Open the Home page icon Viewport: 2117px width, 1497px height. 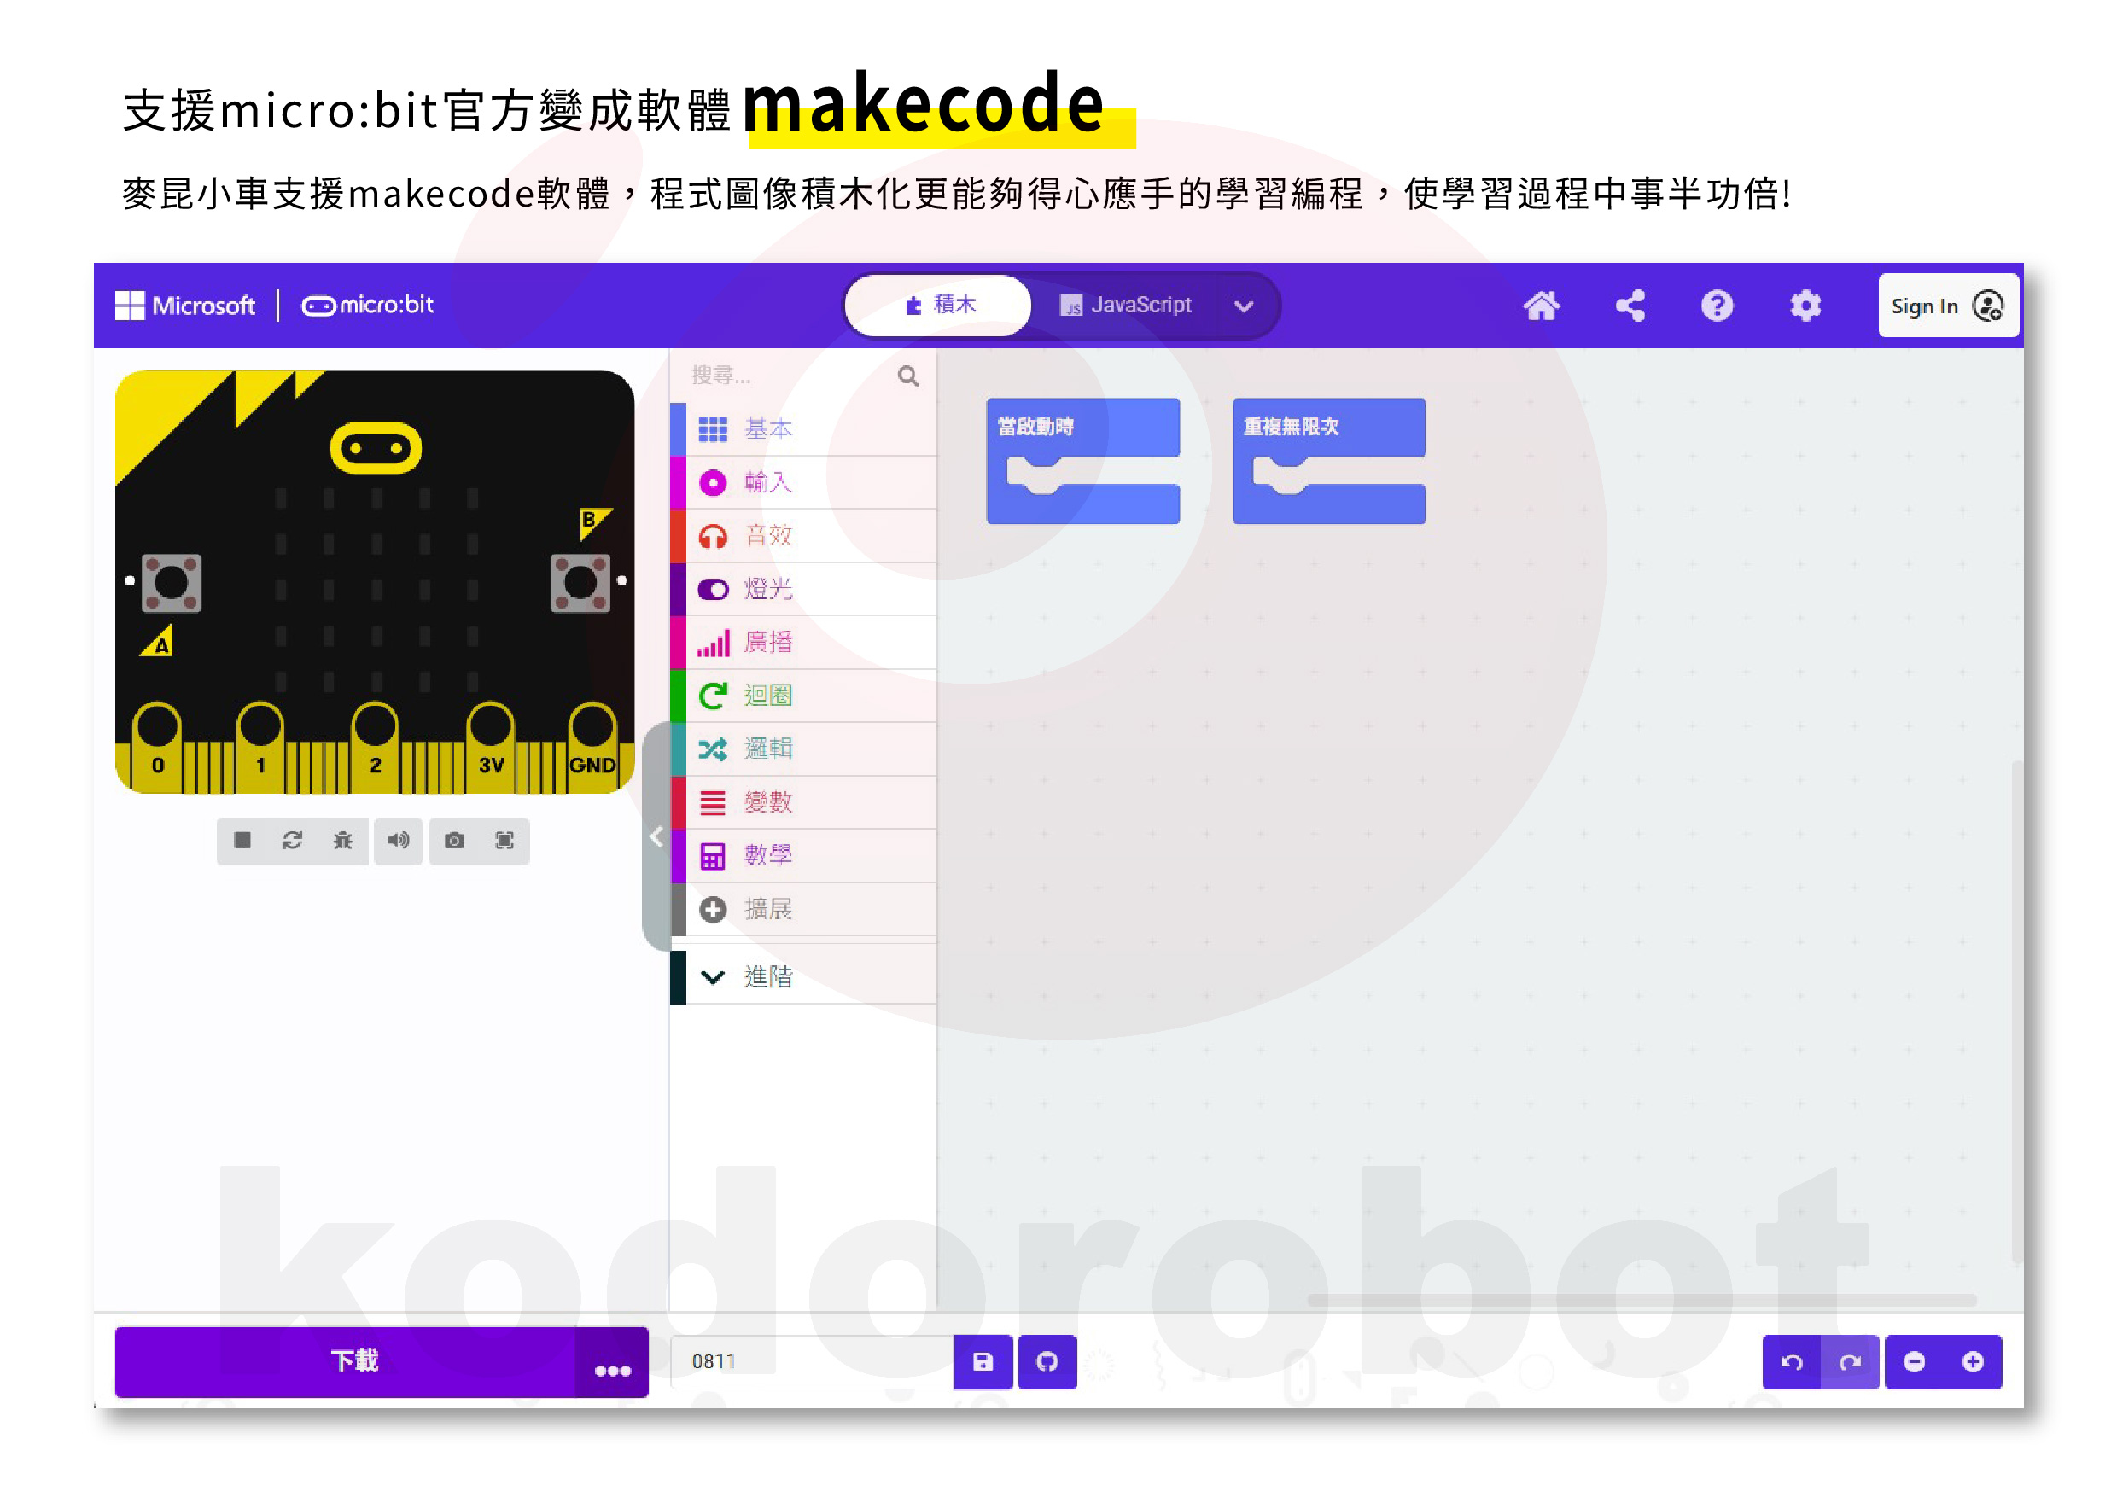point(1540,305)
